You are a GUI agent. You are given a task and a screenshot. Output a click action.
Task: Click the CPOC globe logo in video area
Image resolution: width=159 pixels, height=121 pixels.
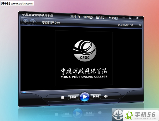coord(85,51)
